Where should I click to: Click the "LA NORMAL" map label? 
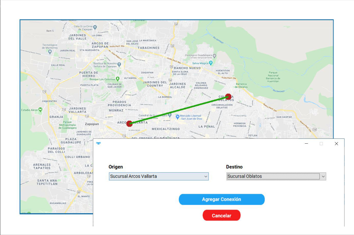tap(165, 97)
